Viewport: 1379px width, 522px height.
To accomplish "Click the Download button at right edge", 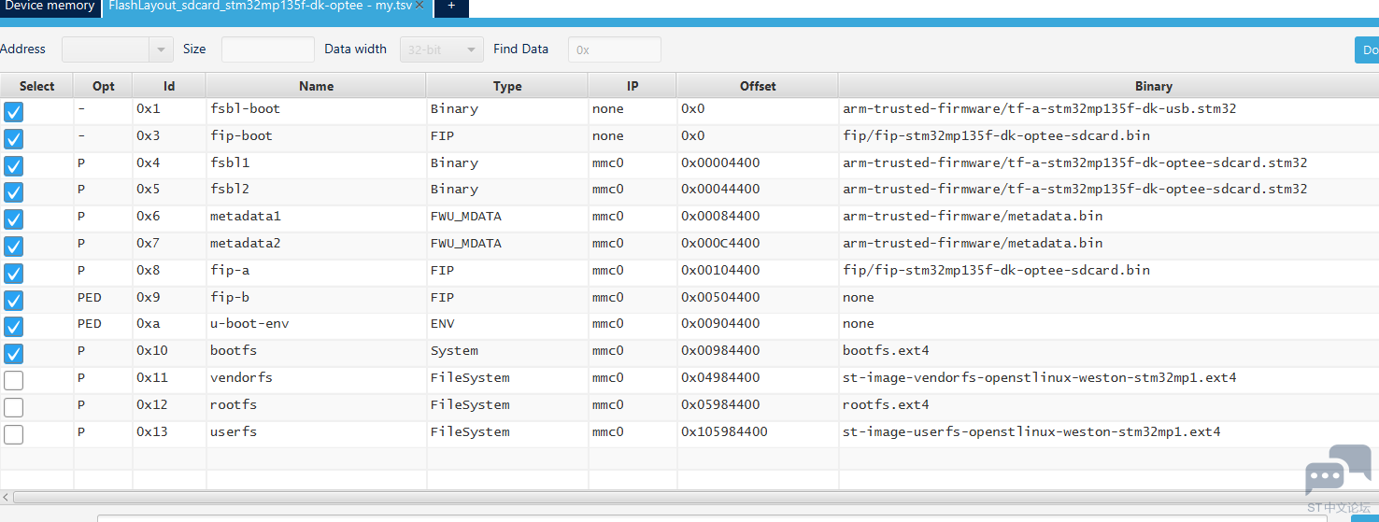I will click(1367, 49).
